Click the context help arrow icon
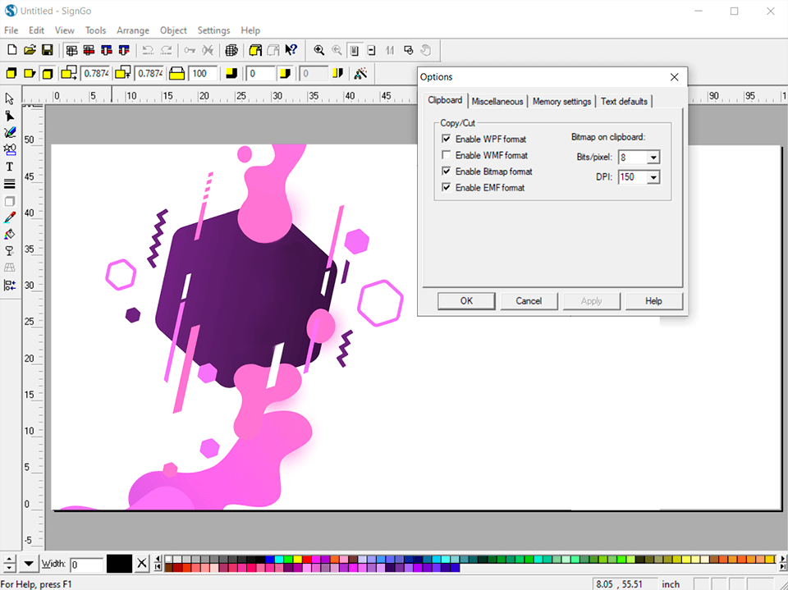 [x=291, y=50]
